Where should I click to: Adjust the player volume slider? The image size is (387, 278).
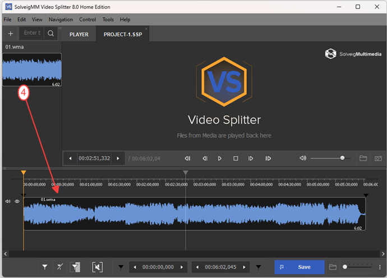coord(331,158)
